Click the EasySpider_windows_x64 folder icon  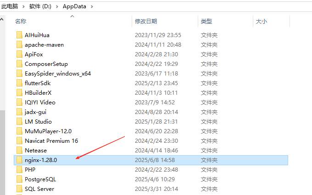[19, 74]
